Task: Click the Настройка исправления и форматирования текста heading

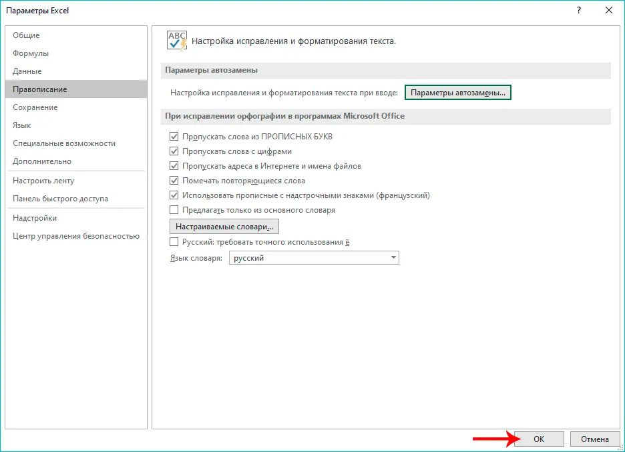Action: (x=294, y=41)
